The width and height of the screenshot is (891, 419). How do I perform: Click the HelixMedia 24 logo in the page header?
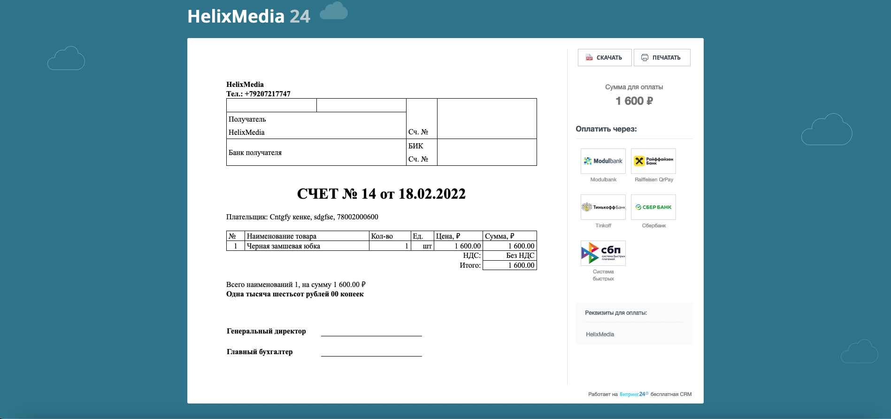(249, 16)
